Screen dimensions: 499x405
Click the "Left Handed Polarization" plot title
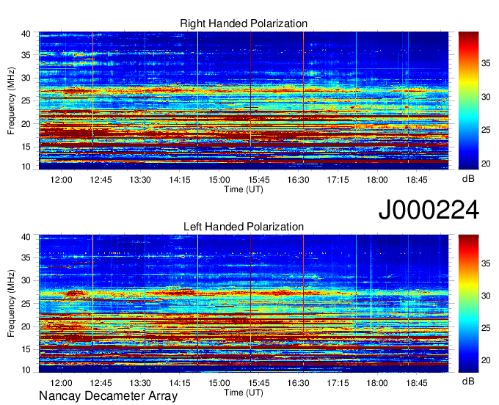pos(244,227)
